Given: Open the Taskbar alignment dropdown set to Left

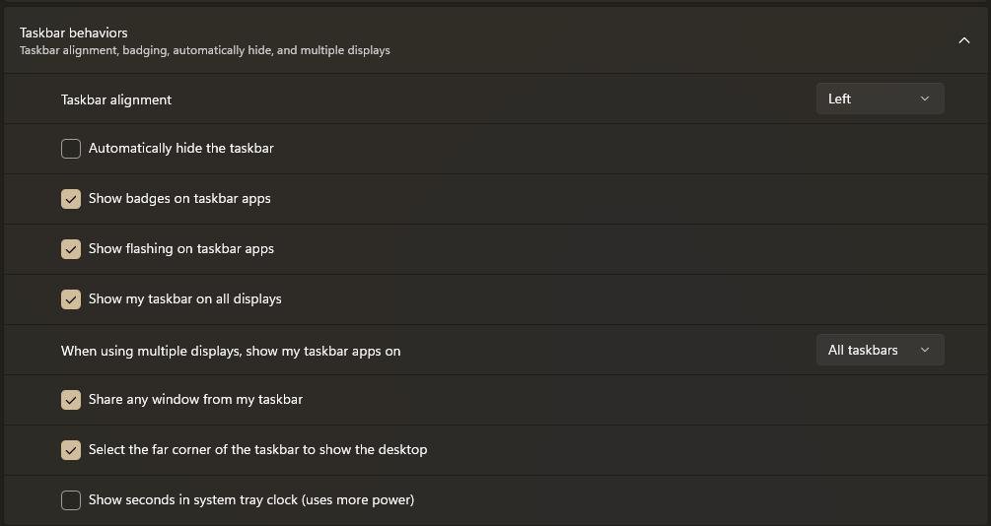Looking at the screenshot, I should pos(880,99).
